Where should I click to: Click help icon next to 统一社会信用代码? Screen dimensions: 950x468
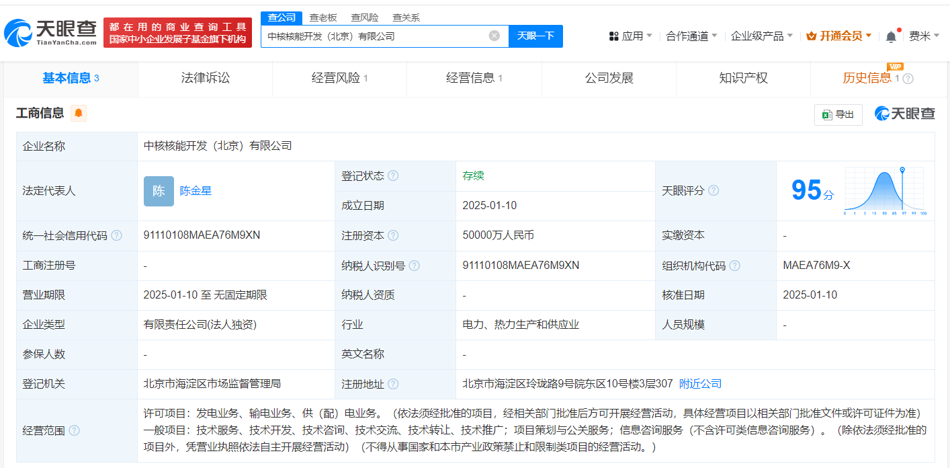(117, 235)
